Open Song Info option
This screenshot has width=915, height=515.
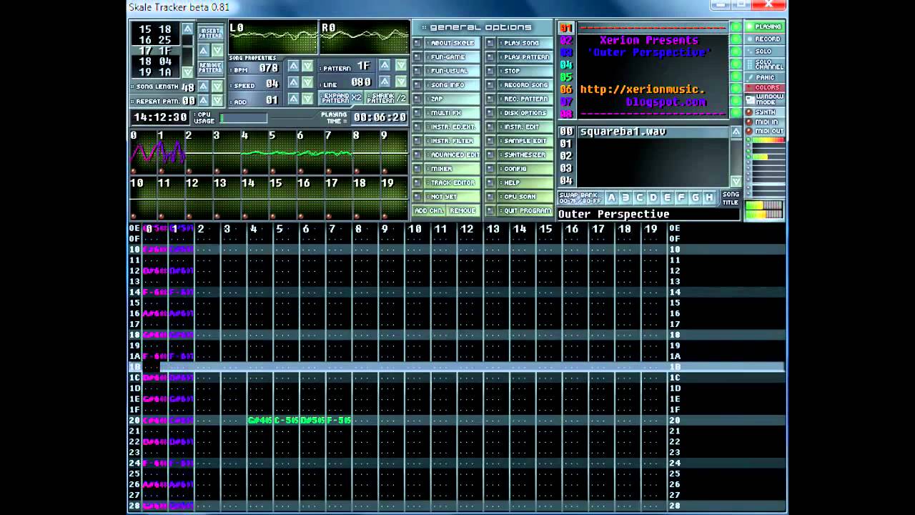[452, 85]
